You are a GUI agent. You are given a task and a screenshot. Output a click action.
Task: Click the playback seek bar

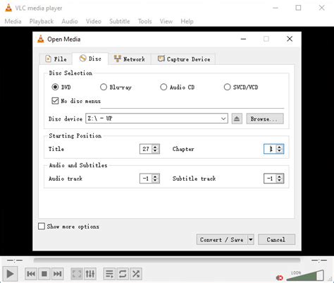tap(167, 260)
